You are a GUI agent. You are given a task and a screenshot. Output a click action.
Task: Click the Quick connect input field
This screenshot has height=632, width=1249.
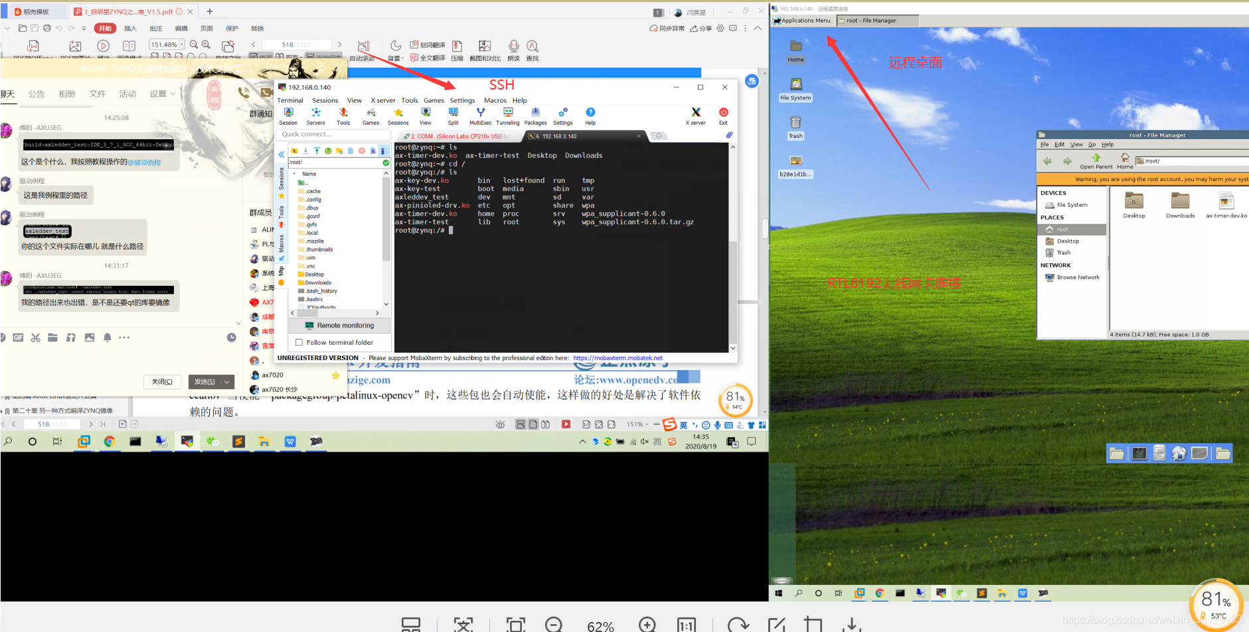point(333,134)
